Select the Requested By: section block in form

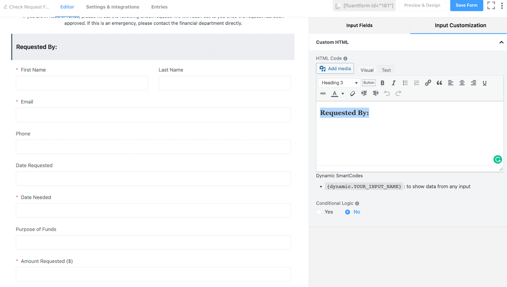point(153,47)
